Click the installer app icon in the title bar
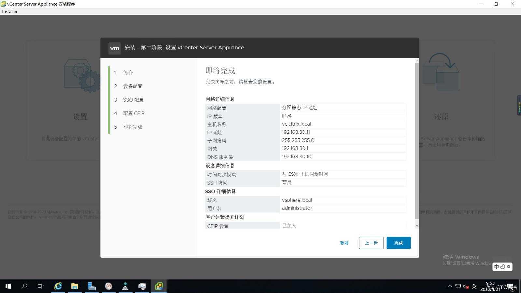The height and width of the screenshot is (293, 521). (4, 4)
